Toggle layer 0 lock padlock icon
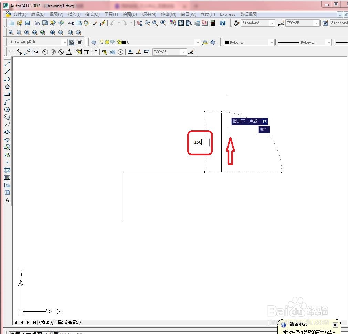This screenshot has width=348, height=334. click(119, 42)
